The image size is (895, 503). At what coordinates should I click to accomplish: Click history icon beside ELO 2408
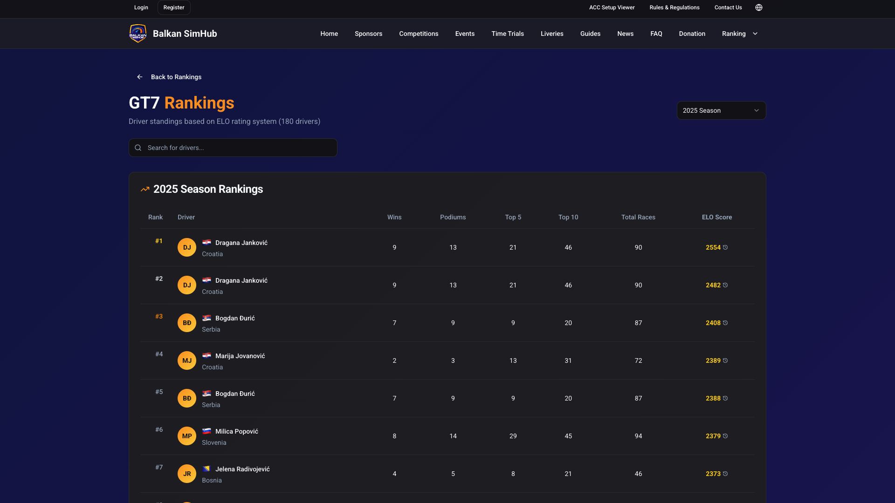pyautogui.click(x=725, y=323)
